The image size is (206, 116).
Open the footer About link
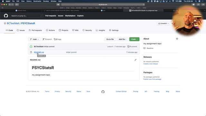(x=178, y=92)
